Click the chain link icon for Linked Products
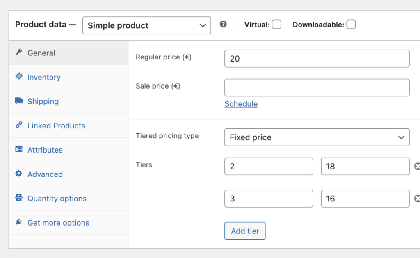The height and width of the screenshot is (258, 420). pyautogui.click(x=19, y=125)
